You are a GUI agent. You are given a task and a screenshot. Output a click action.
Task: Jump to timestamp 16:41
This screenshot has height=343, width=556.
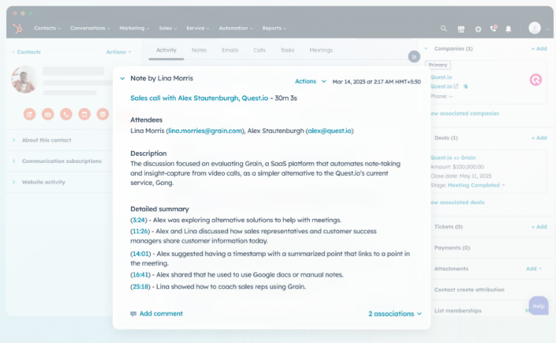140,275
